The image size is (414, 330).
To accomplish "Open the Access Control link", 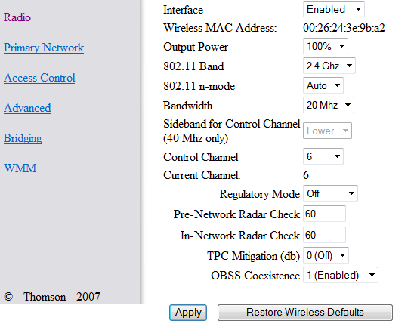I will tap(39, 78).
